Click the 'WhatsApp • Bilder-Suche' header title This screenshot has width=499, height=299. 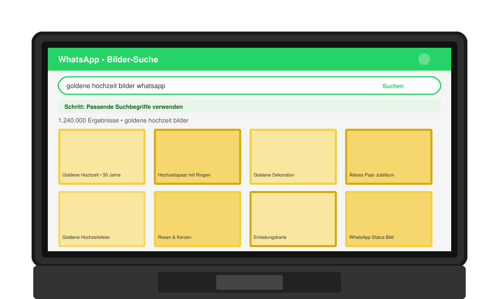click(x=108, y=59)
